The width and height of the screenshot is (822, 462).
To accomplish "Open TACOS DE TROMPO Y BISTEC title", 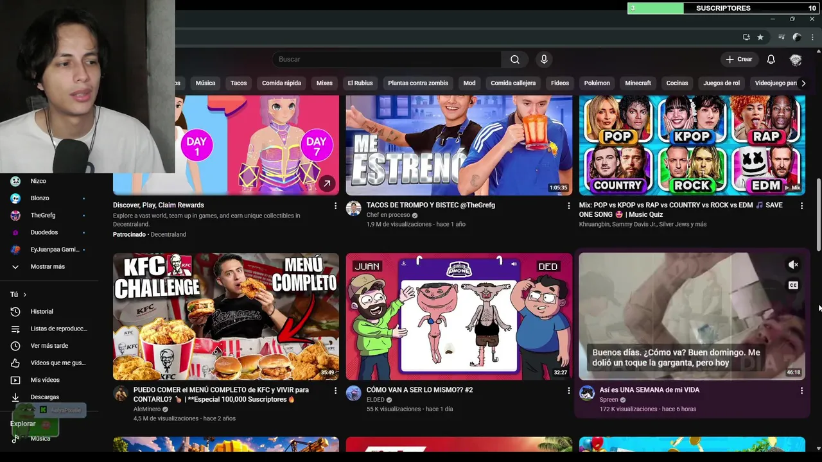I will [x=430, y=205].
